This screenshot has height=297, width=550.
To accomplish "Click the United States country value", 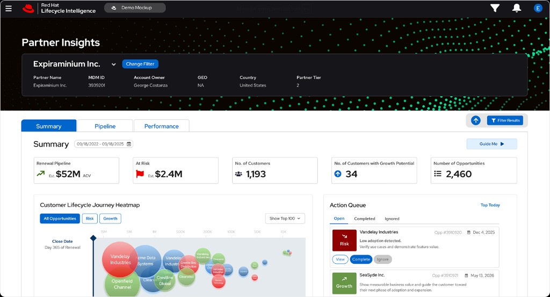I will coord(253,85).
